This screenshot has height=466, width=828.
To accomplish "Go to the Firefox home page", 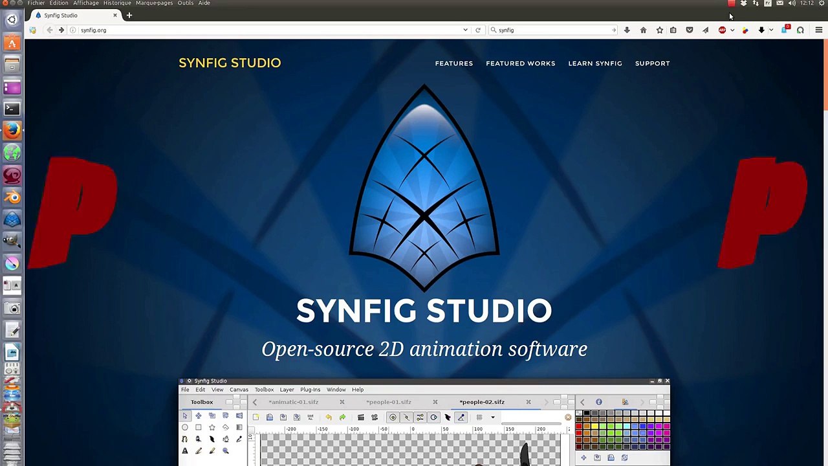I will point(643,30).
